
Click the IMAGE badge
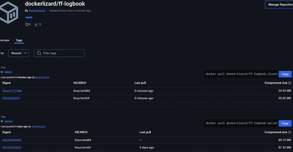(x=29, y=17)
